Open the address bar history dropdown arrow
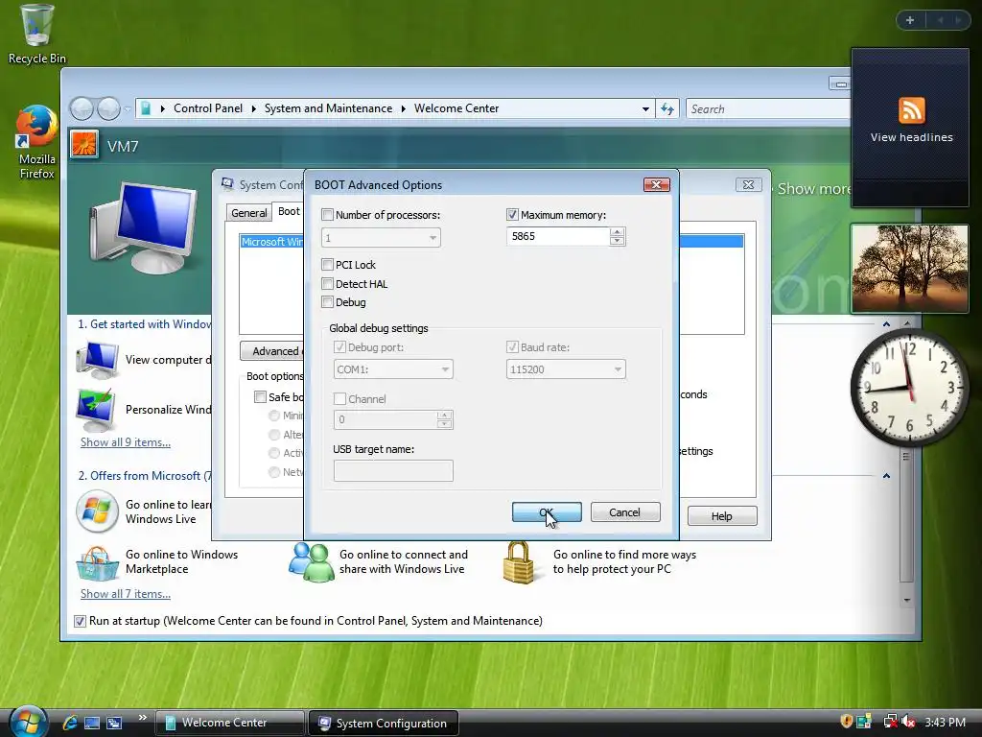Image resolution: width=982 pixels, height=737 pixels. pos(645,109)
